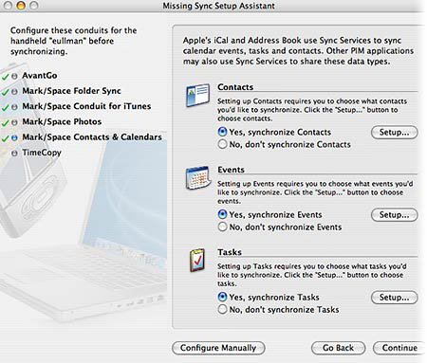Screen dimensions: 427x363
Task: Select Mark/Space Contacts & Calendars conduit
Action: click(x=92, y=137)
